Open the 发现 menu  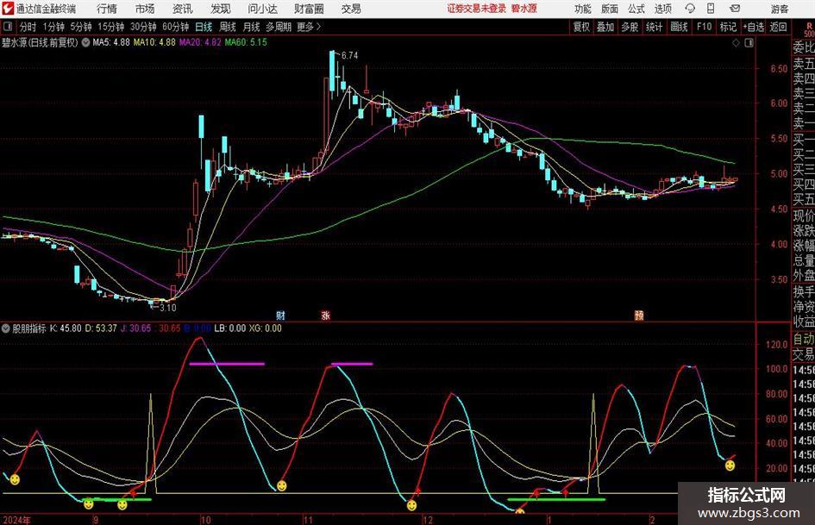(x=221, y=9)
